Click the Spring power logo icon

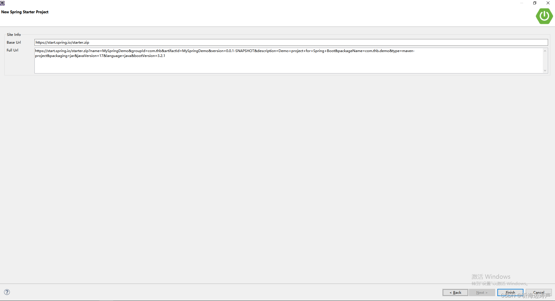[544, 16]
